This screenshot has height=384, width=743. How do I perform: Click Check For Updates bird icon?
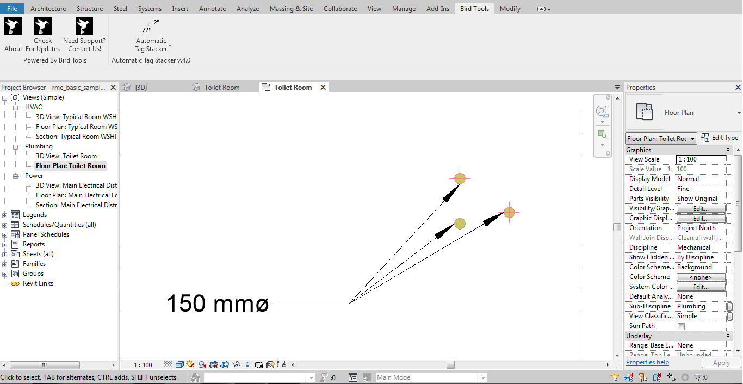[43, 27]
